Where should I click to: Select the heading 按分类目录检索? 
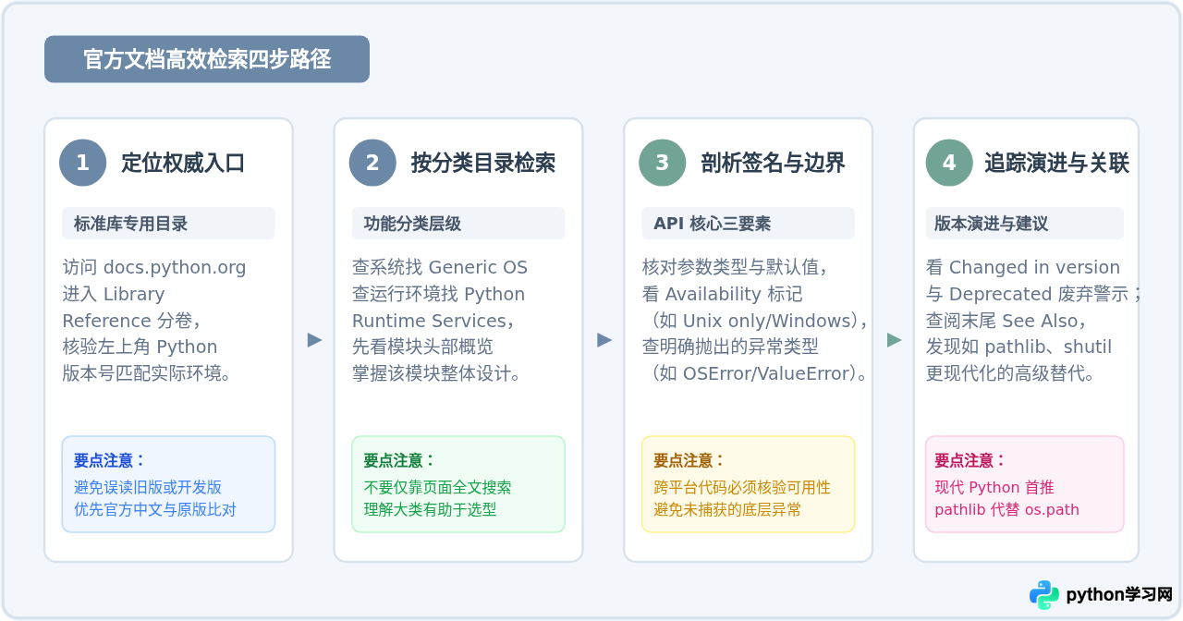(483, 164)
